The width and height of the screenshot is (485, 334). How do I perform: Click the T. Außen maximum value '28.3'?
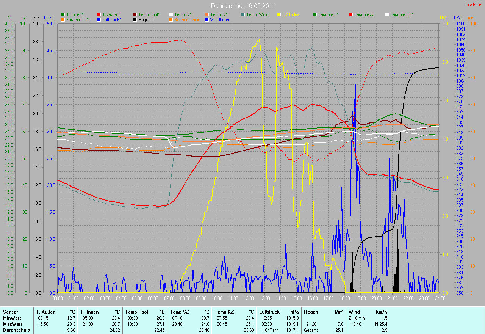(x=71, y=324)
